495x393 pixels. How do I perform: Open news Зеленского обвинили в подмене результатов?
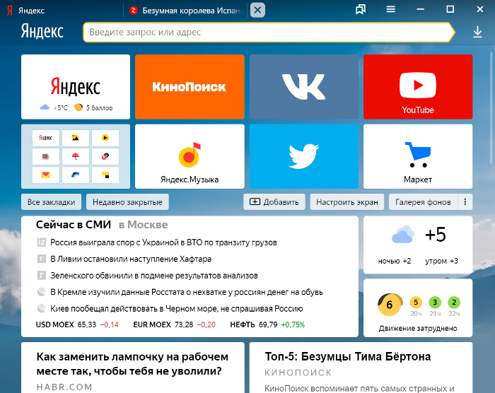click(154, 275)
